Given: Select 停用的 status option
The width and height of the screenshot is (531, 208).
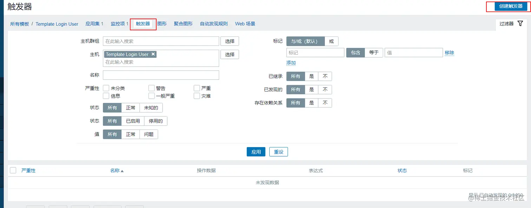Looking at the screenshot, I should (x=156, y=121).
